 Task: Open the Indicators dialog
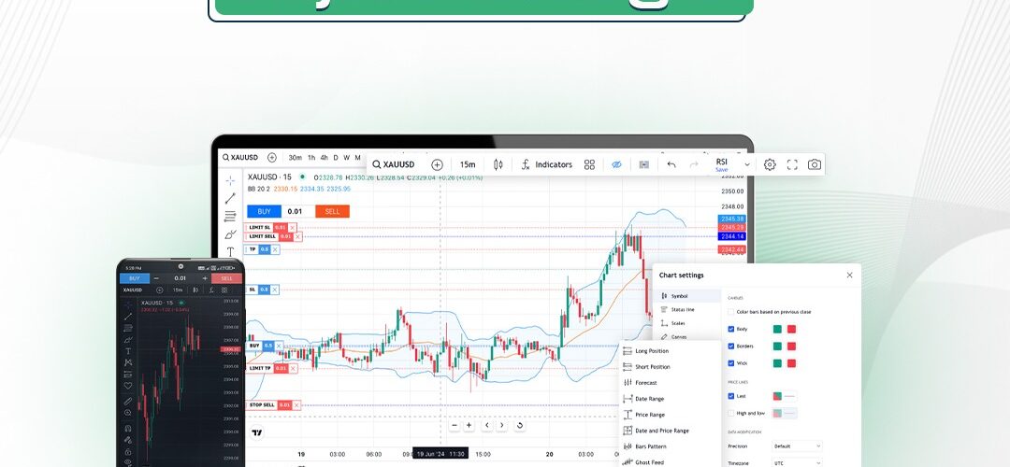(547, 164)
